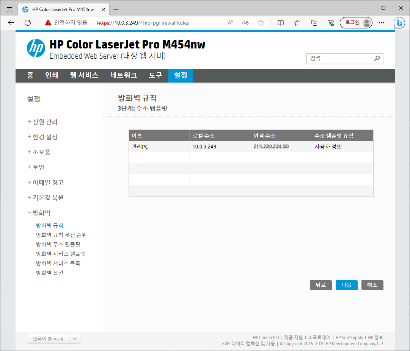
Task: Open EWS 데이터 컬렉션 및 사용 link
Action: click(248, 344)
